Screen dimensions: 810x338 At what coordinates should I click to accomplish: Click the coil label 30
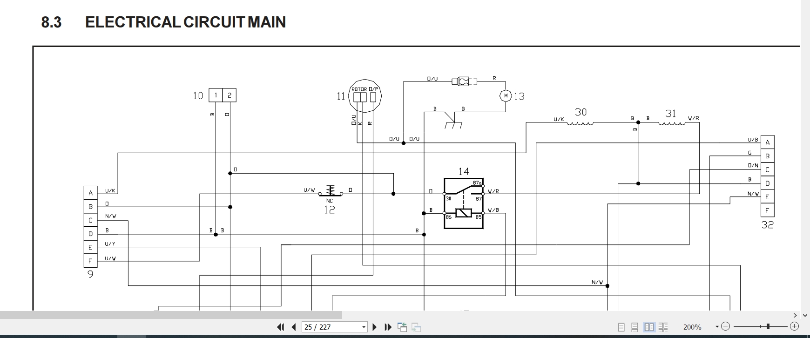click(581, 112)
